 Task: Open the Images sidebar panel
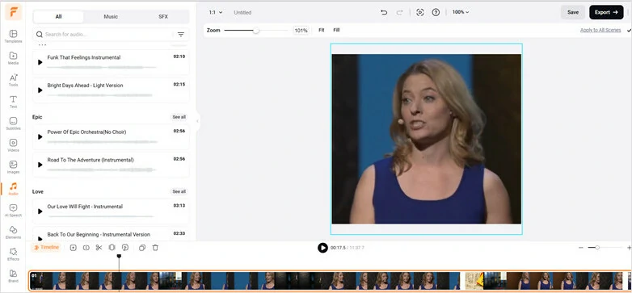click(x=13, y=166)
